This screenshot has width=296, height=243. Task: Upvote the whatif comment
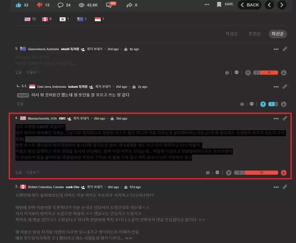tap(248, 73)
